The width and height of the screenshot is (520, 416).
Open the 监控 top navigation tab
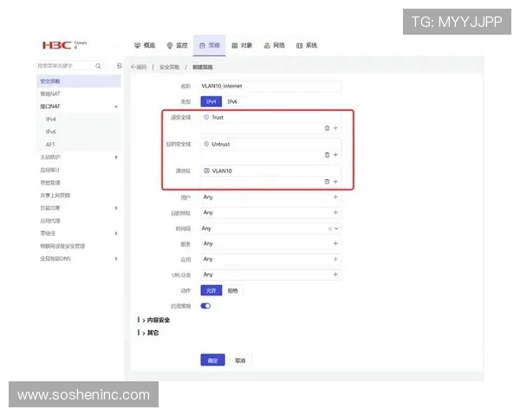click(x=177, y=45)
